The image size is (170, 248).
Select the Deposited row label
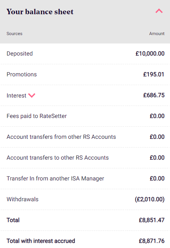[20, 54]
